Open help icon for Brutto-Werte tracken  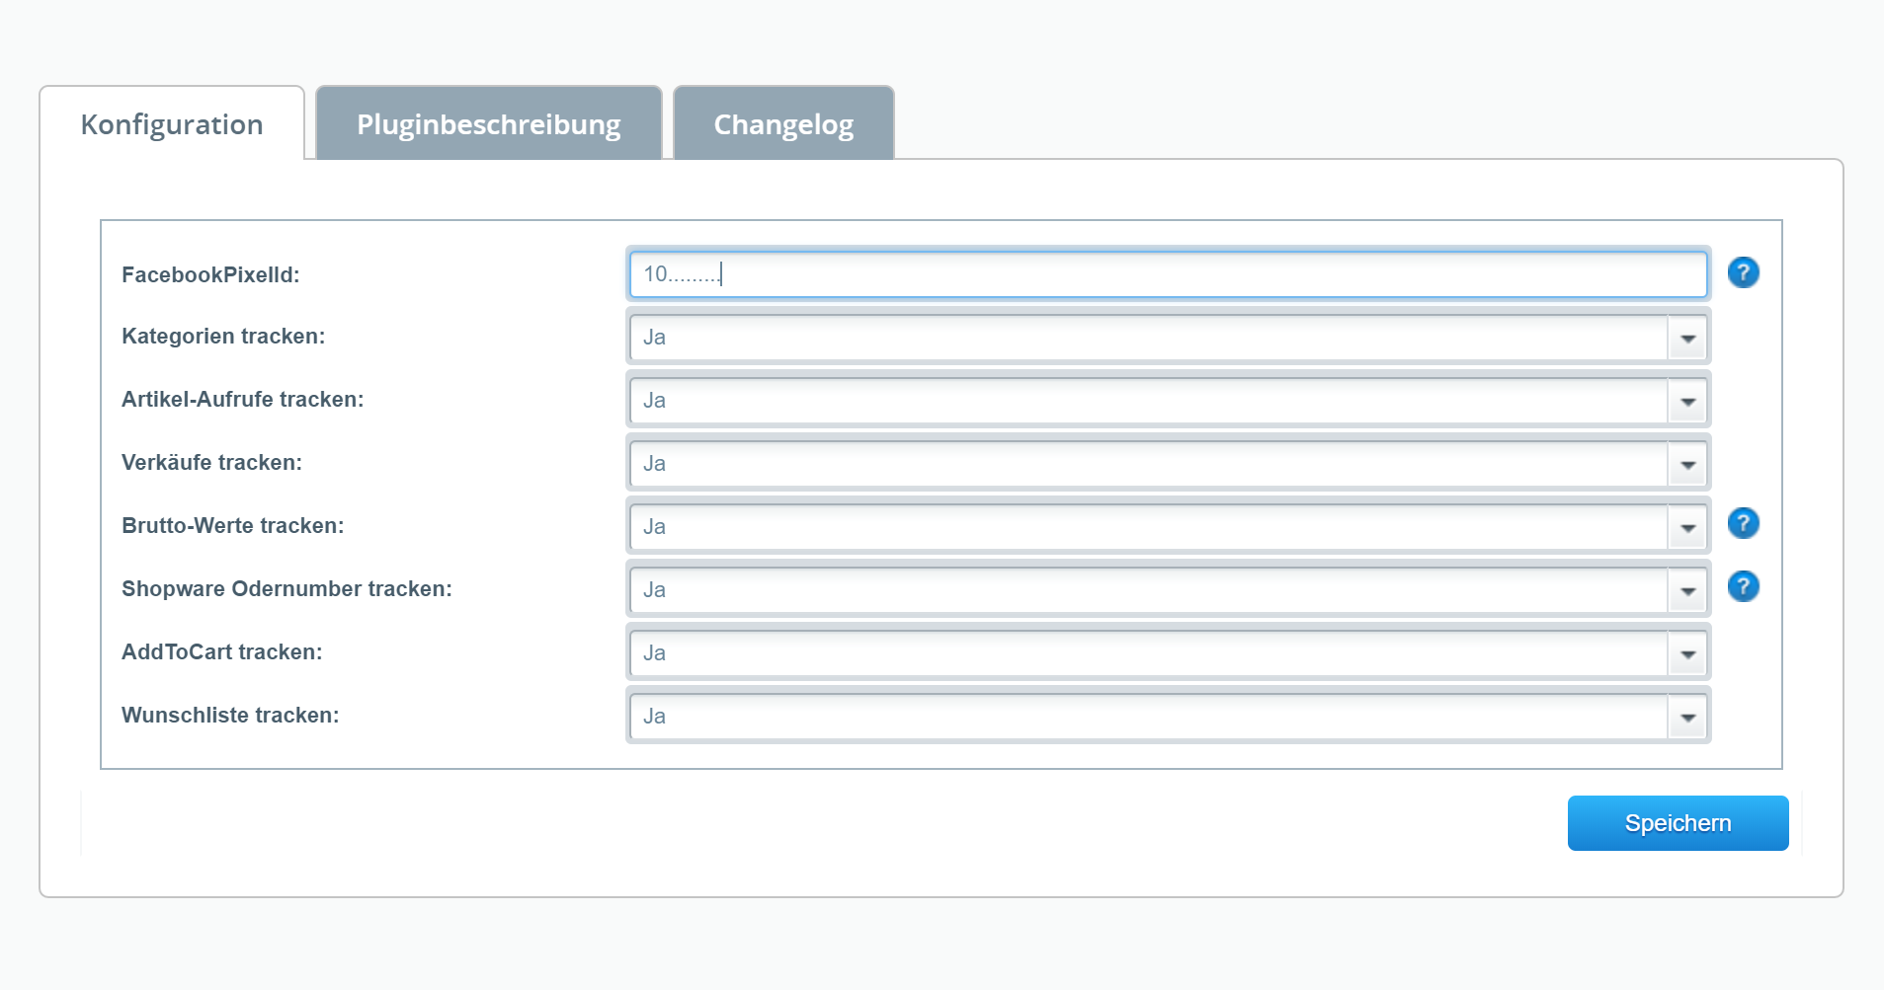[1743, 523]
